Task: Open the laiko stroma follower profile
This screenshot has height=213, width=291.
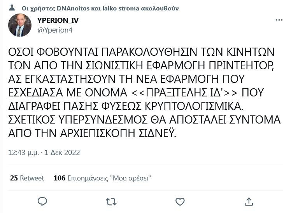Action: point(109,8)
